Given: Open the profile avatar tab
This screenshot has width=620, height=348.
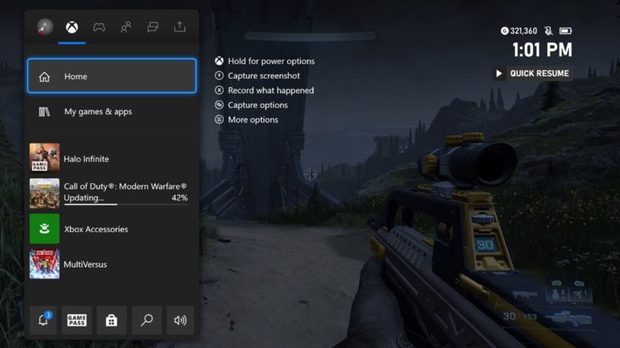Looking at the screenshot, I should pos(44,27).
